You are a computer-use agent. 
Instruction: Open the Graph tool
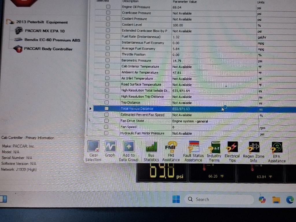coord(110,147)
